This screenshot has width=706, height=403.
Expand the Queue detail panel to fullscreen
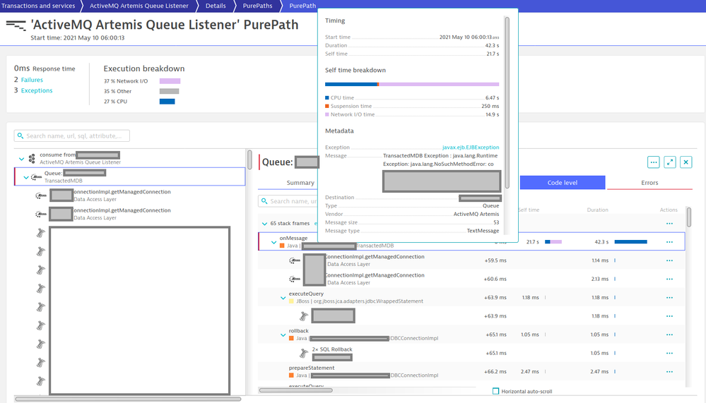[x=670, y=162]
